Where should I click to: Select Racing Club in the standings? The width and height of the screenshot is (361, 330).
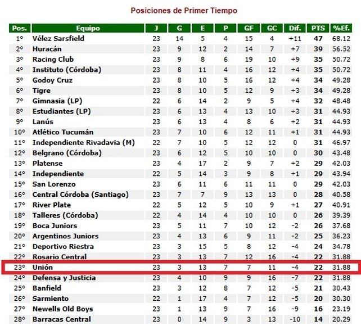53,60
